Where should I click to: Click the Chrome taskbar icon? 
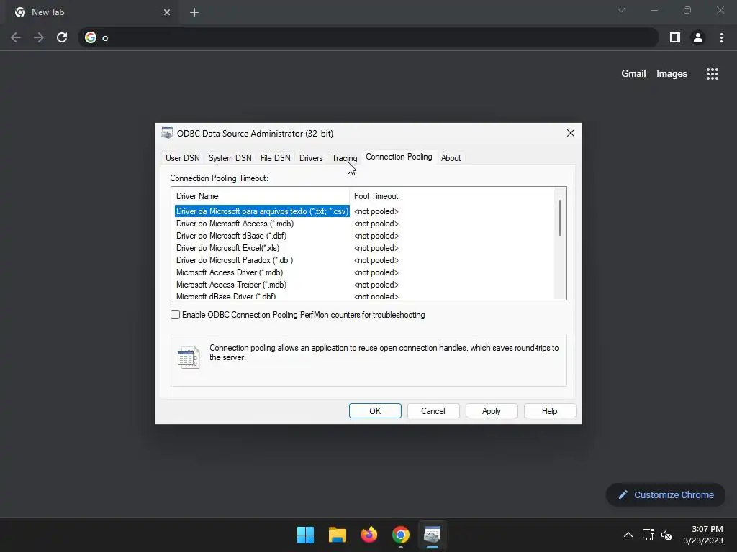[400, 535]
